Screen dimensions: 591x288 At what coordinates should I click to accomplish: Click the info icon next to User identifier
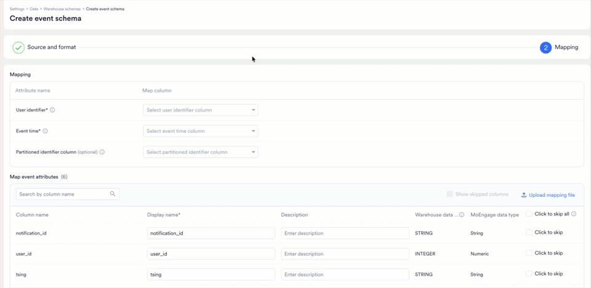[x=52, y=110]
